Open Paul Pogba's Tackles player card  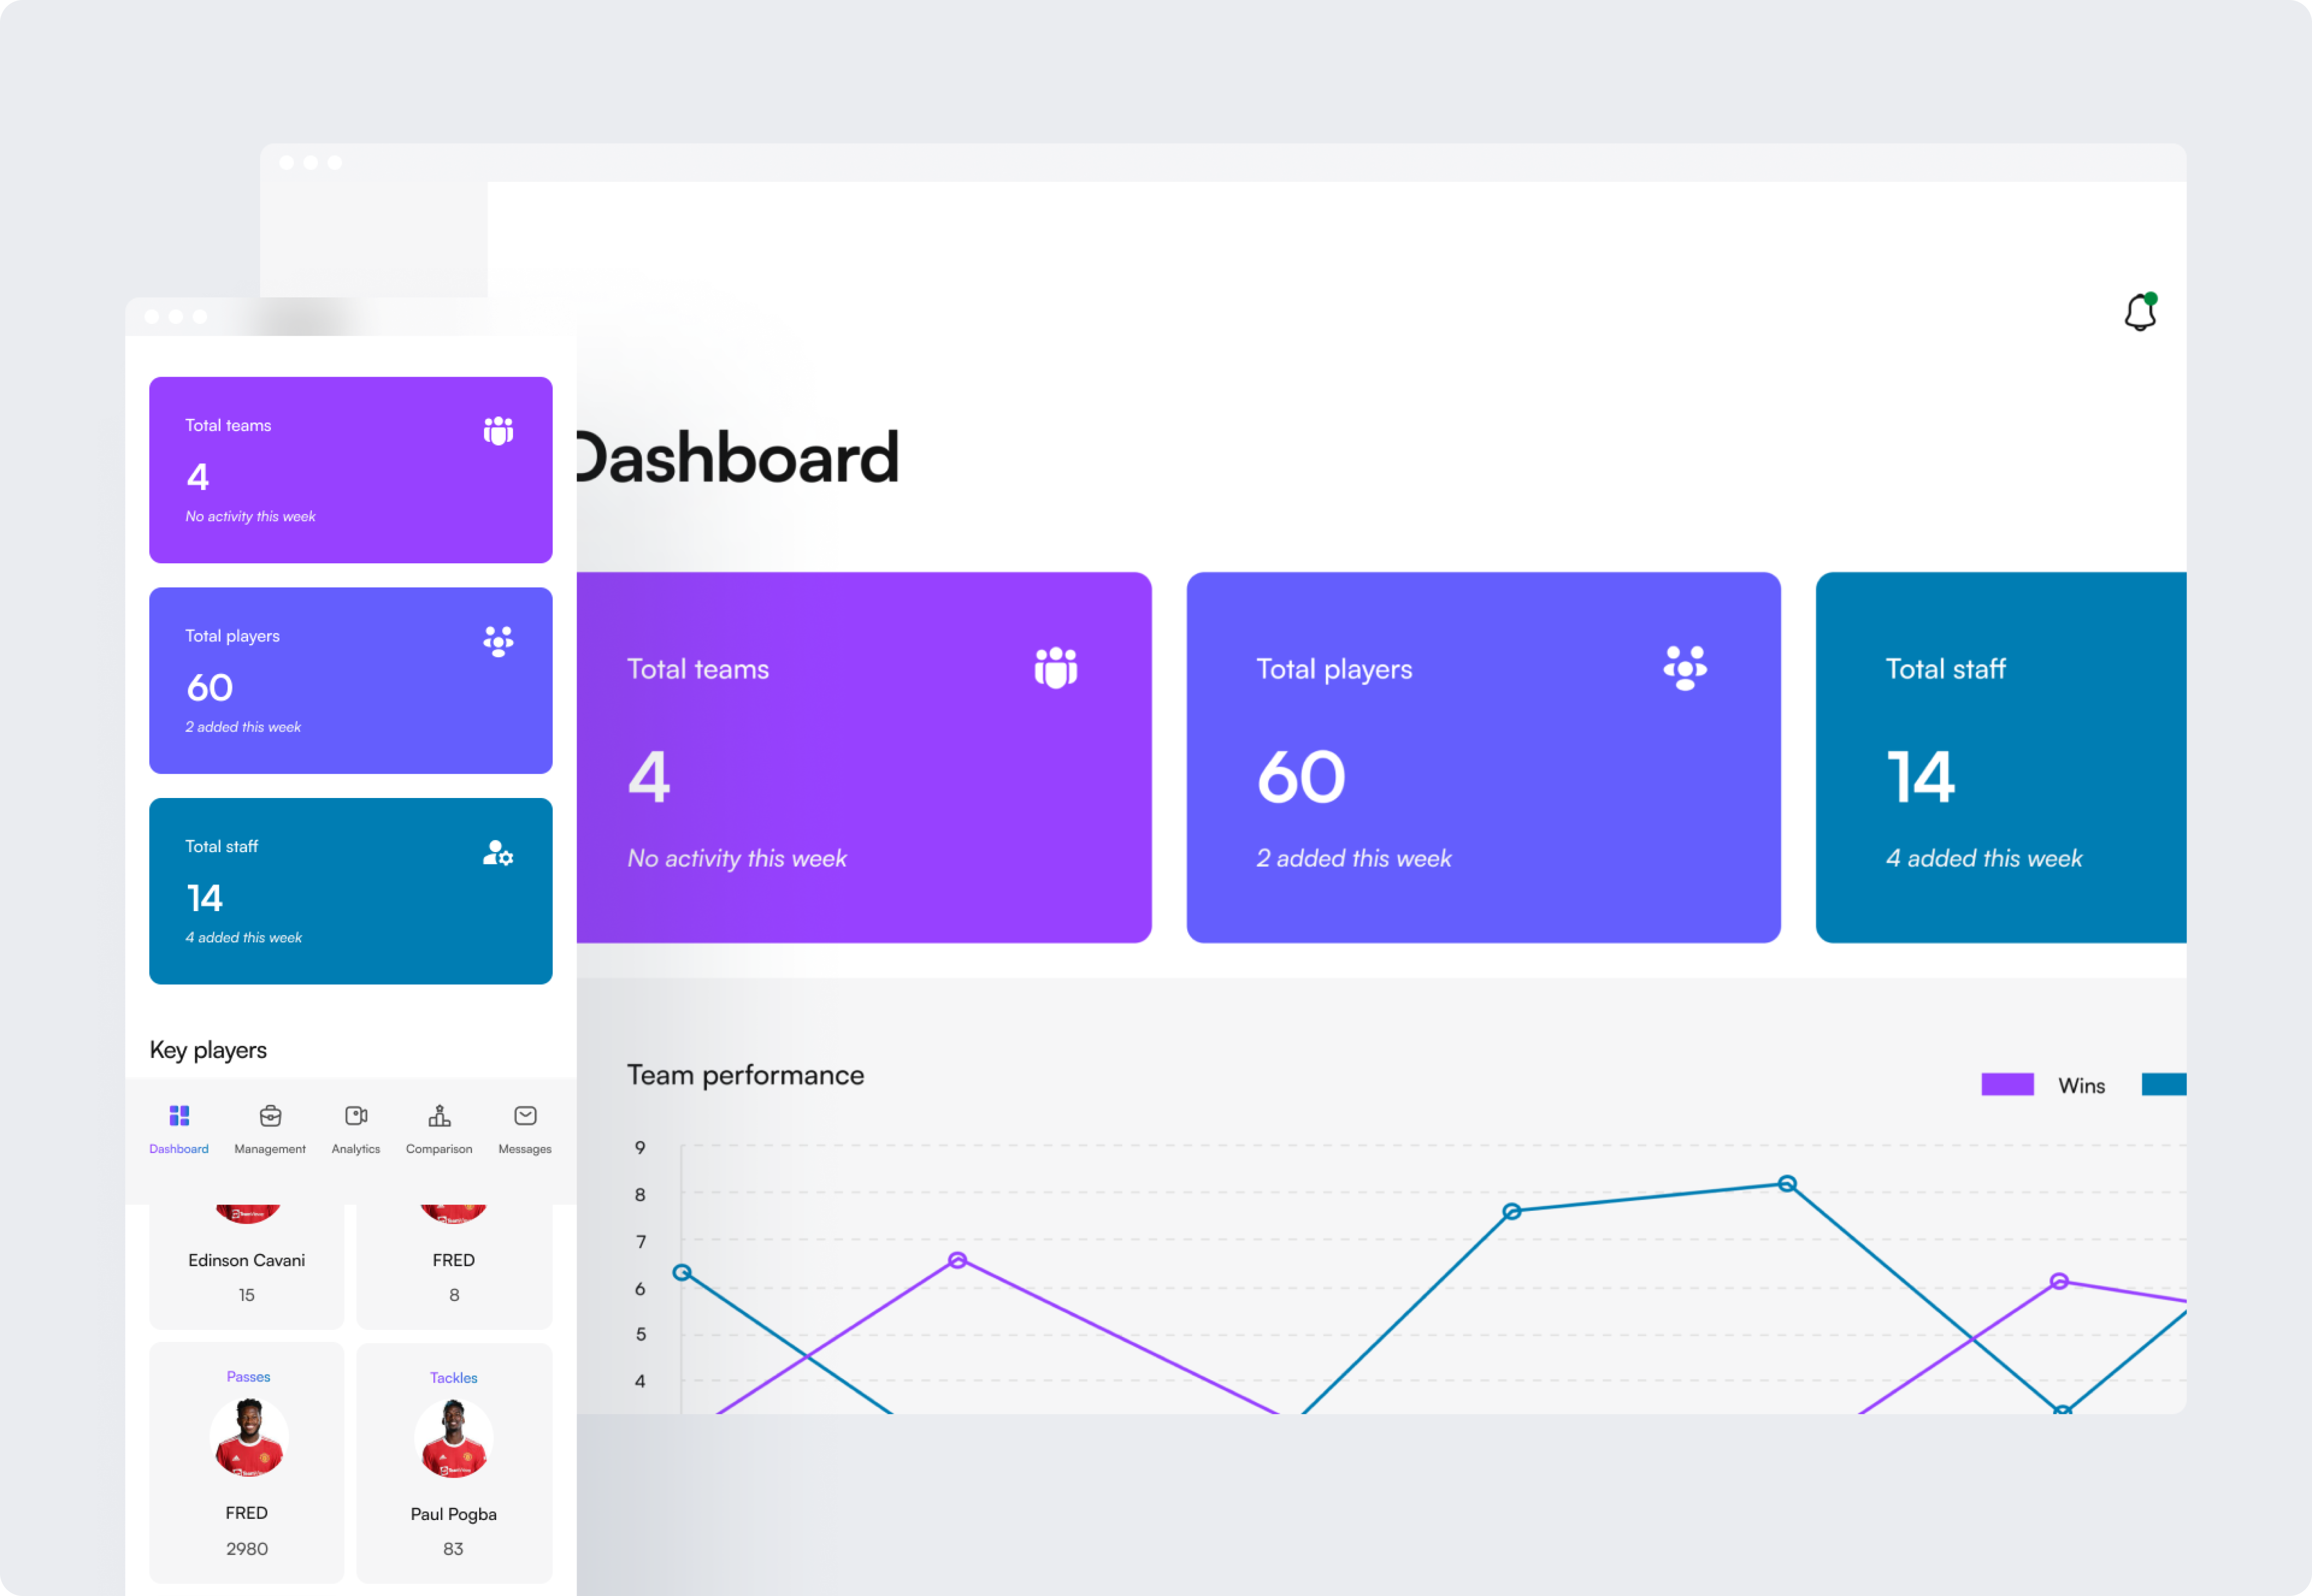click(454, 1462)
